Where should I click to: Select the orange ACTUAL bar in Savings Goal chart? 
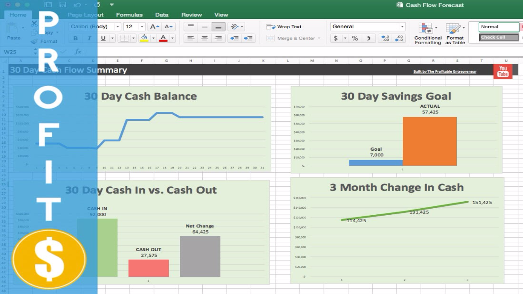(x=430, y=141)
